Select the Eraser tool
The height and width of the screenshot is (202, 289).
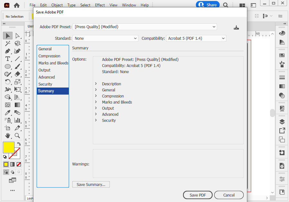pos(17,74)
